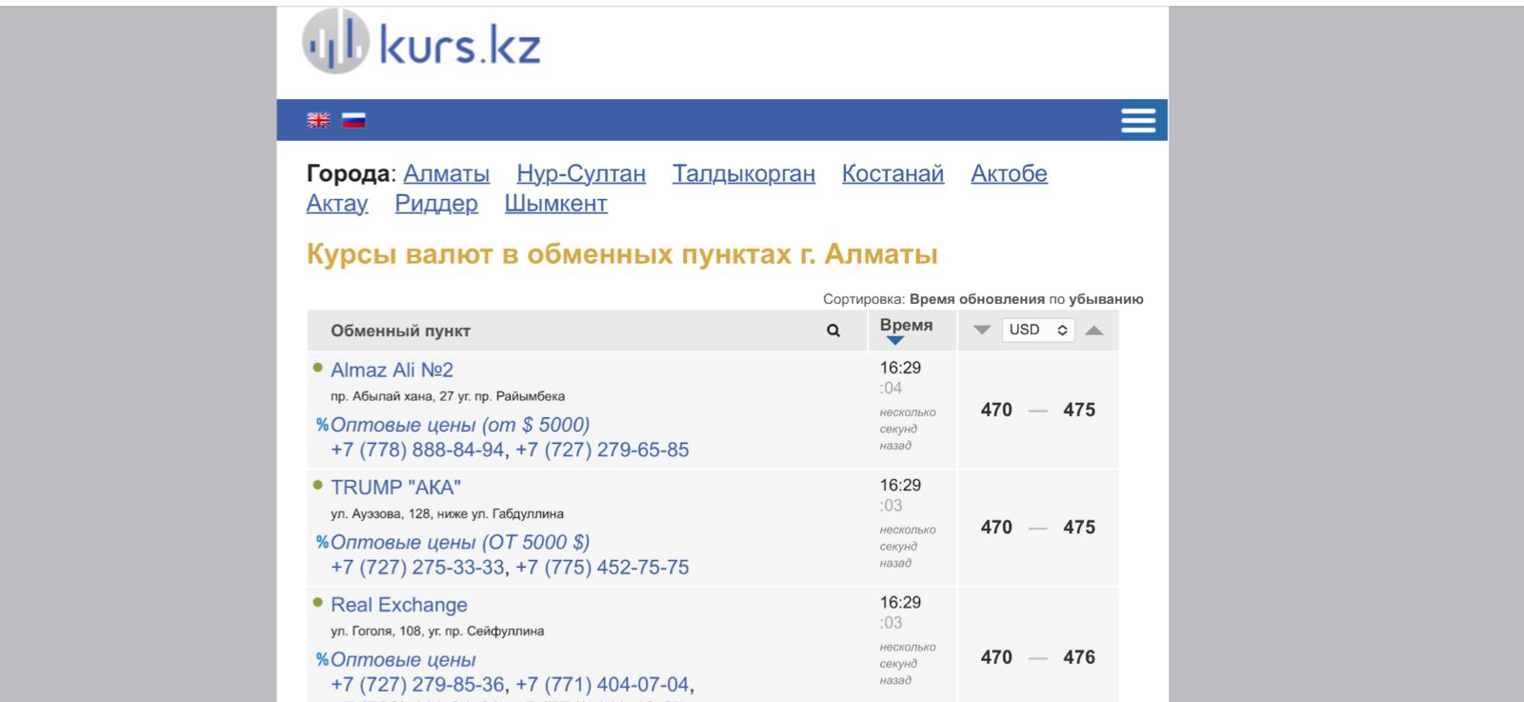View wholesale prices for TRUMP AKA
Viewport: 1524px width, 702px height.
coord(460,542)
